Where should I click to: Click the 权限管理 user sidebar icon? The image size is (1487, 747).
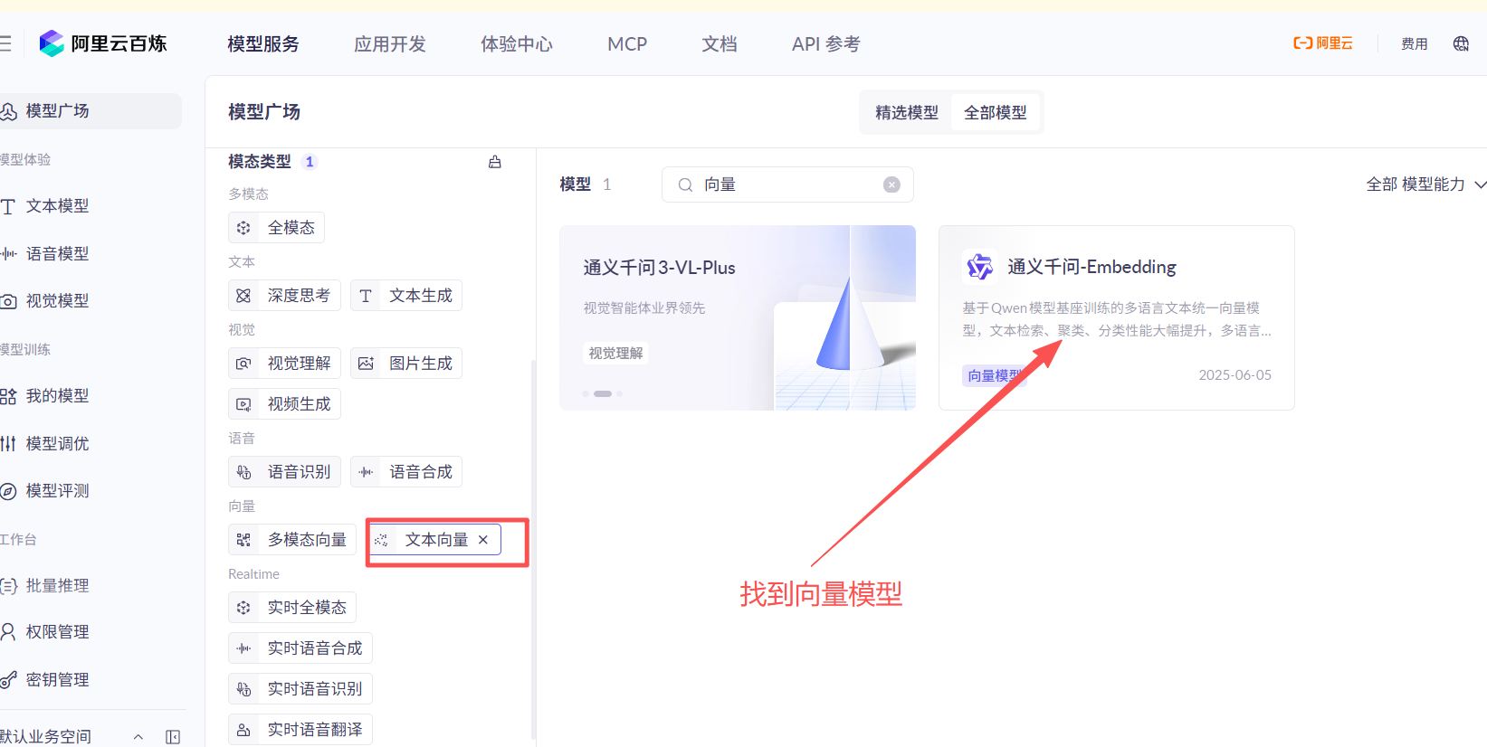[8, 632]
